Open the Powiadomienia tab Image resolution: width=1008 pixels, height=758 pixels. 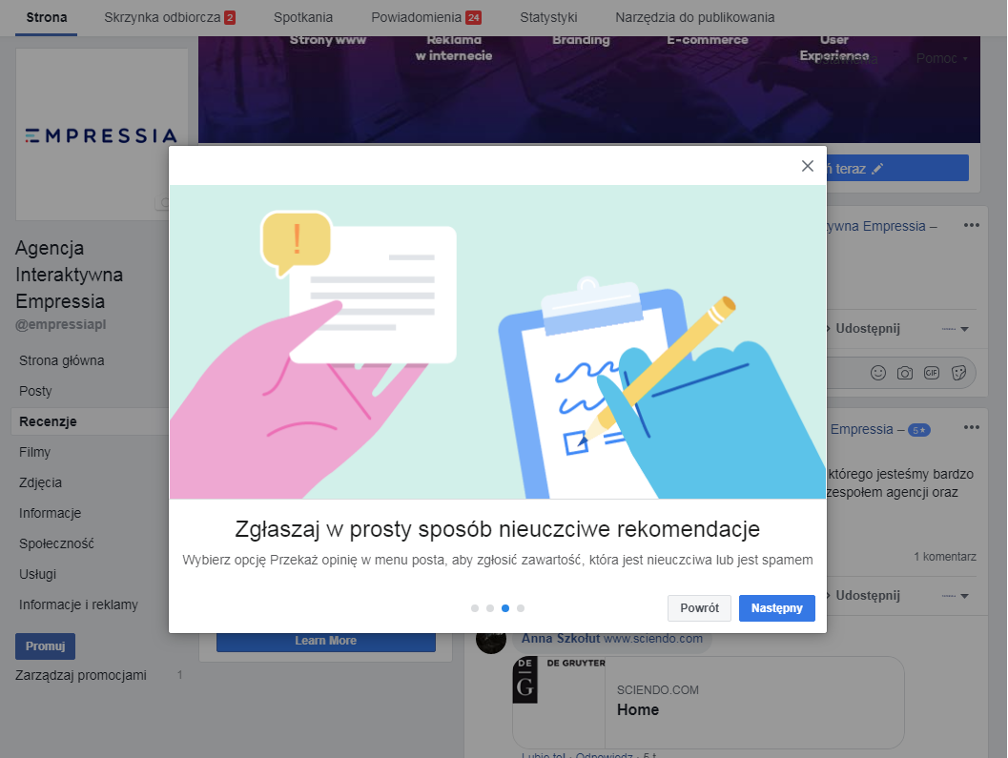pos(426,17)
